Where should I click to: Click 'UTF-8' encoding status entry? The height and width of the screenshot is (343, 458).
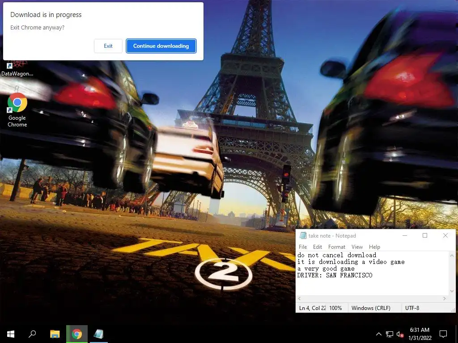[412, 308]
